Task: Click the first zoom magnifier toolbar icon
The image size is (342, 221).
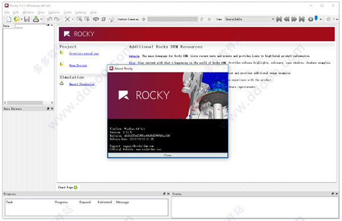Action: 79,19
